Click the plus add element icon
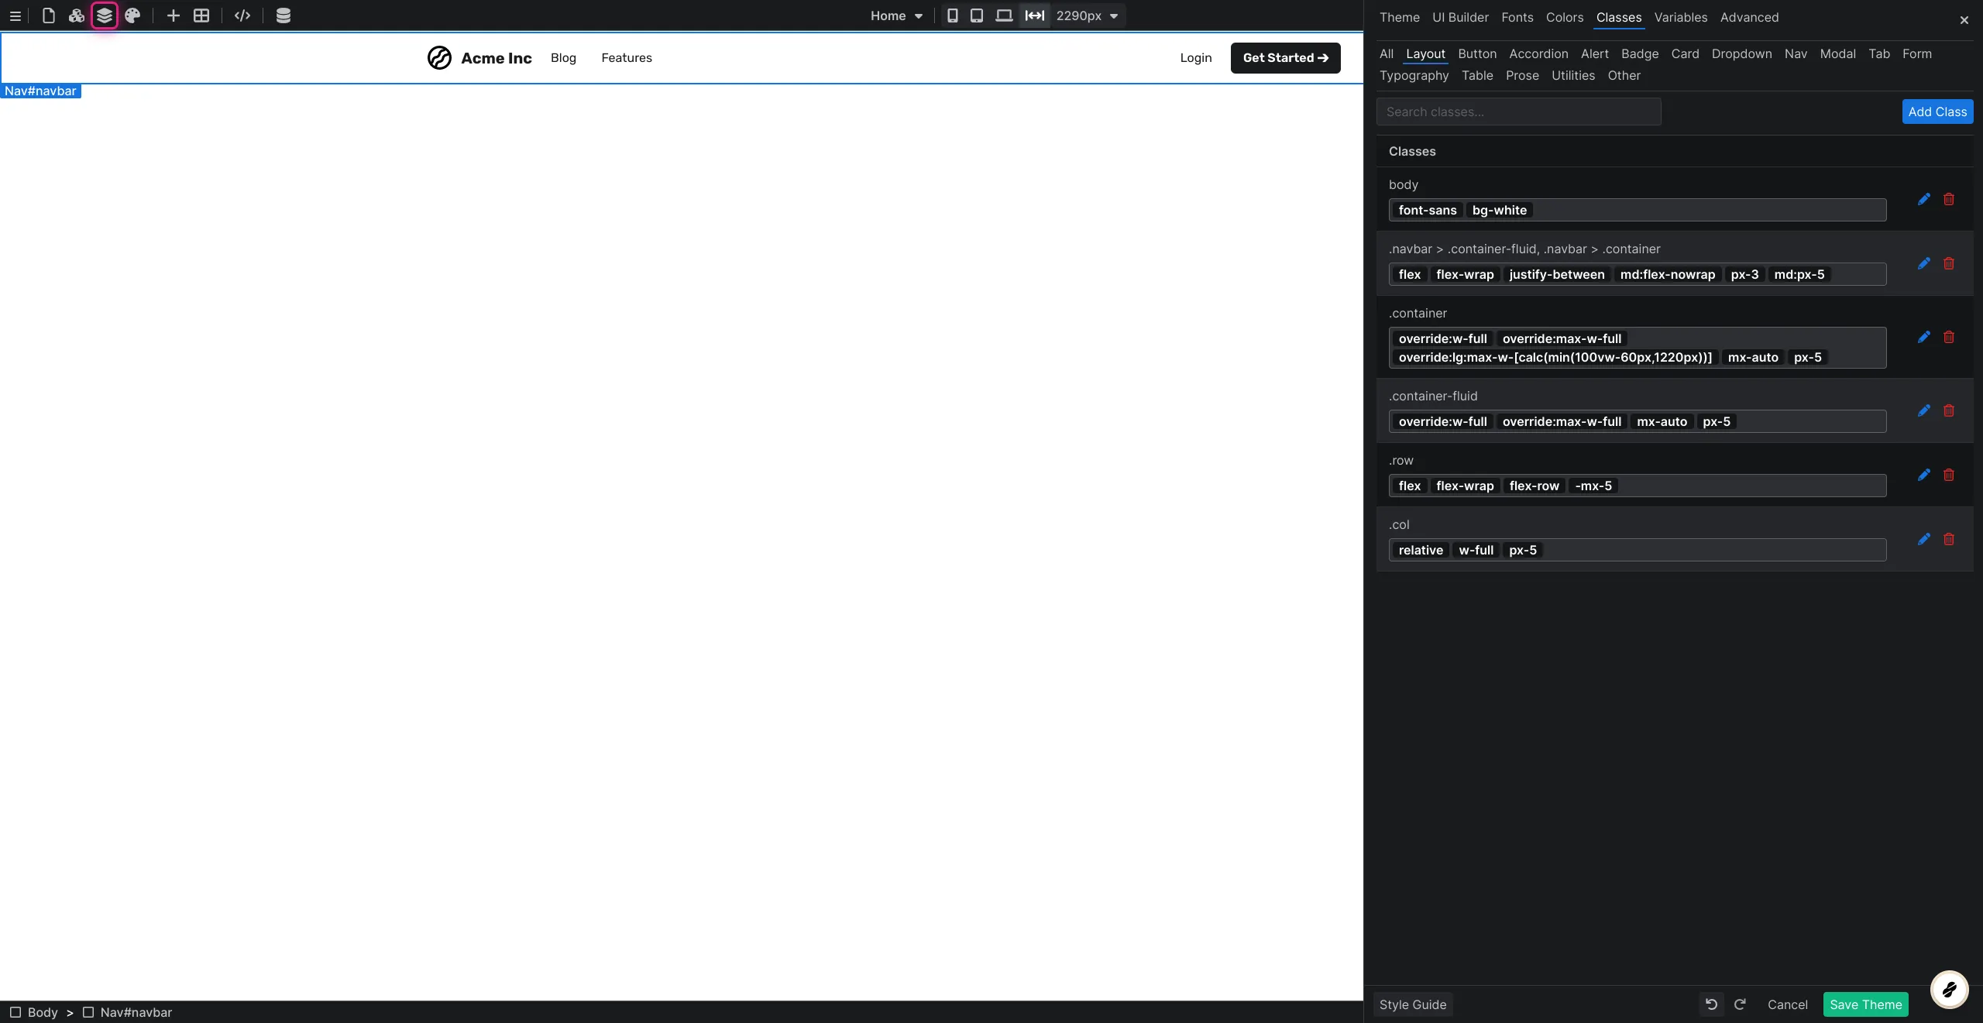The height and width of the screenshot is (1023, 1983). (x=174, y=15)
